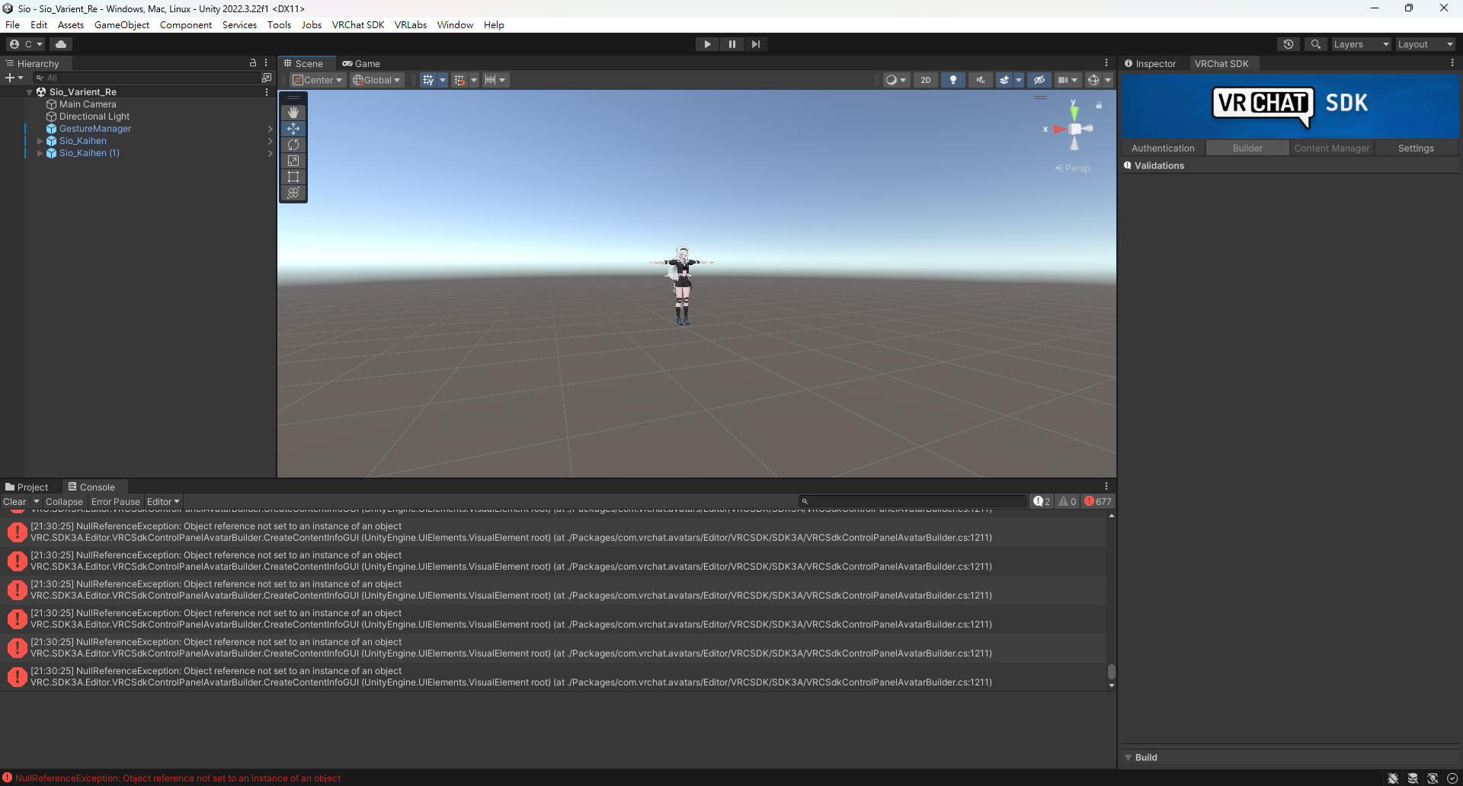Screen dimensions: 1463x786
Task: Open Hierarchy panel options menu
Action: 266,63
